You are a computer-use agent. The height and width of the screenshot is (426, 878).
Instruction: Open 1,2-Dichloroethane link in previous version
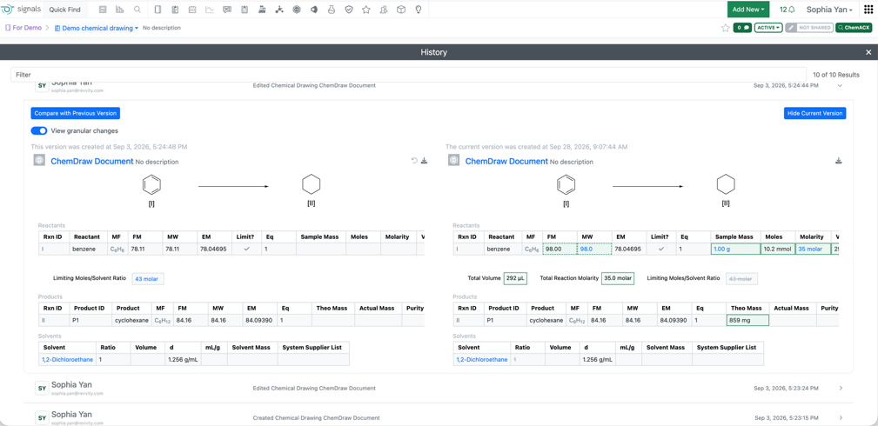click(x=68, y=359)
